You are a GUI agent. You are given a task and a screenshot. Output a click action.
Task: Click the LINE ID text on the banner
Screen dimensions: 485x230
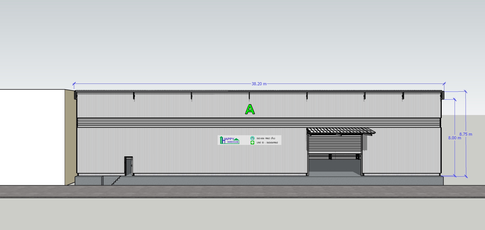tap(267, 143)
